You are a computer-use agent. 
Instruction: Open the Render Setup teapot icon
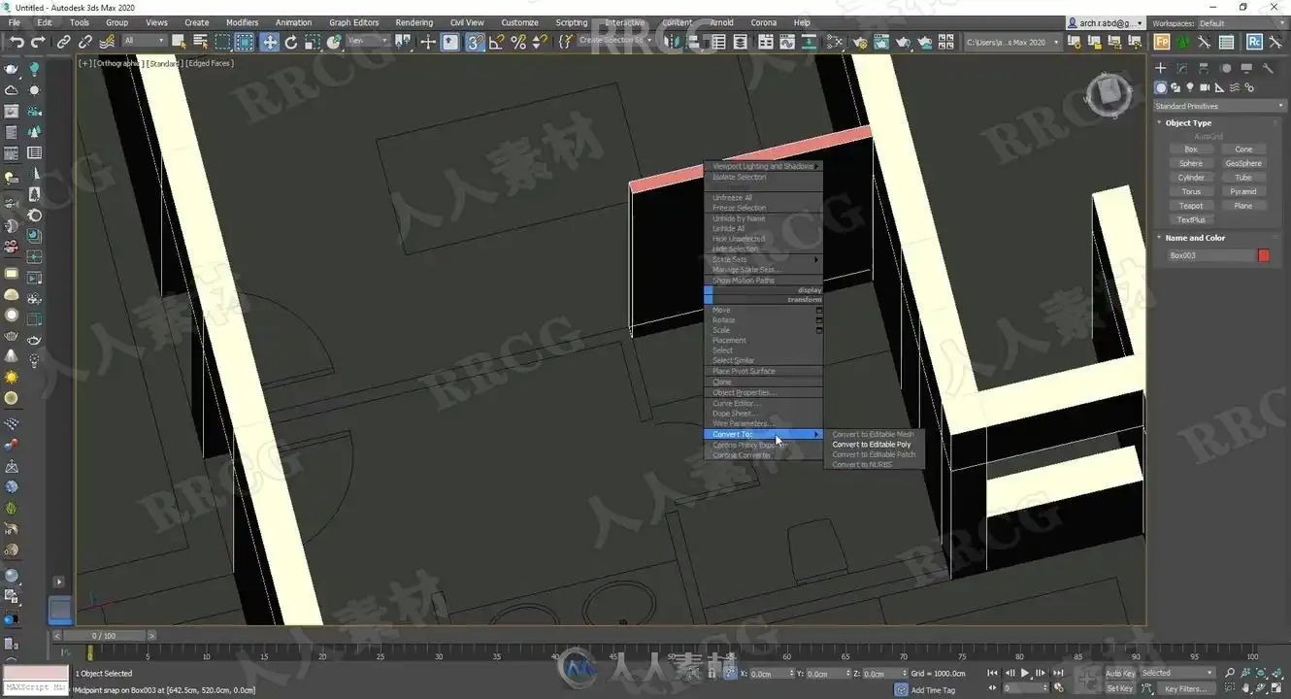point(860,42)
